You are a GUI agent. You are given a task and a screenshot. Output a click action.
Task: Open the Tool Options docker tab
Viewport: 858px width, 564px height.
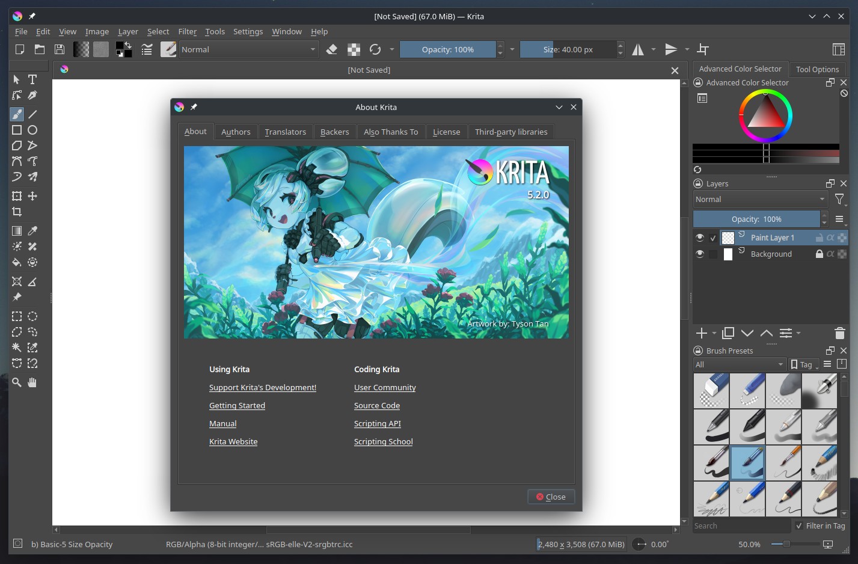817,69
